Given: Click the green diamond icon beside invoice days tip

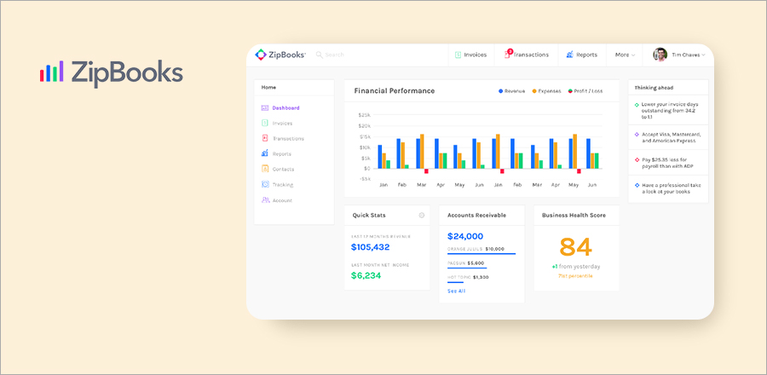Looking at the screenshot, I should 637,105.
